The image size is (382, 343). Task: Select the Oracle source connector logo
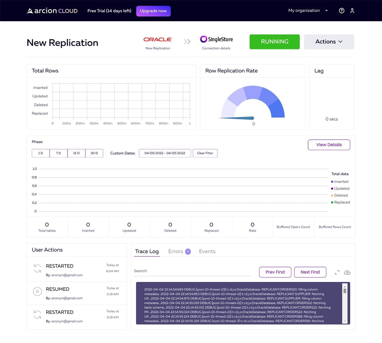click(158, 39)
